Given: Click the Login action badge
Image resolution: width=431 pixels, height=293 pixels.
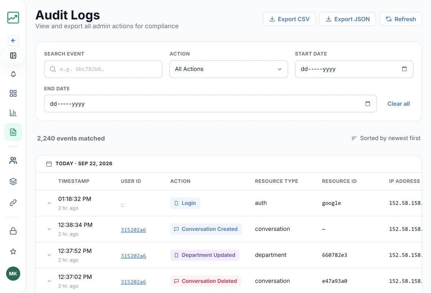Looking at the screenshot, I should coord(185,203).
